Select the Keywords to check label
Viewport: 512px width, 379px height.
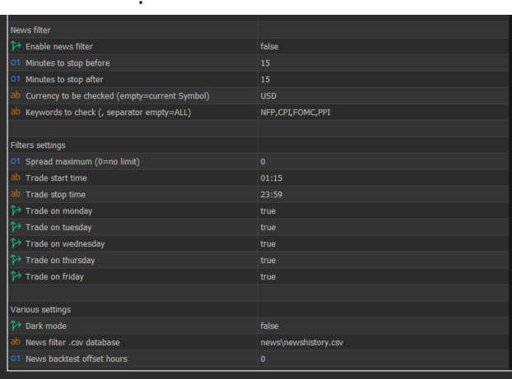(108, 113)
